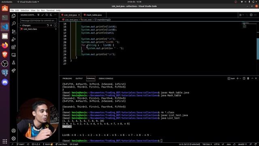Switch to the Problems panel tab
Viewport: 259px width, 146px height.
67,78
